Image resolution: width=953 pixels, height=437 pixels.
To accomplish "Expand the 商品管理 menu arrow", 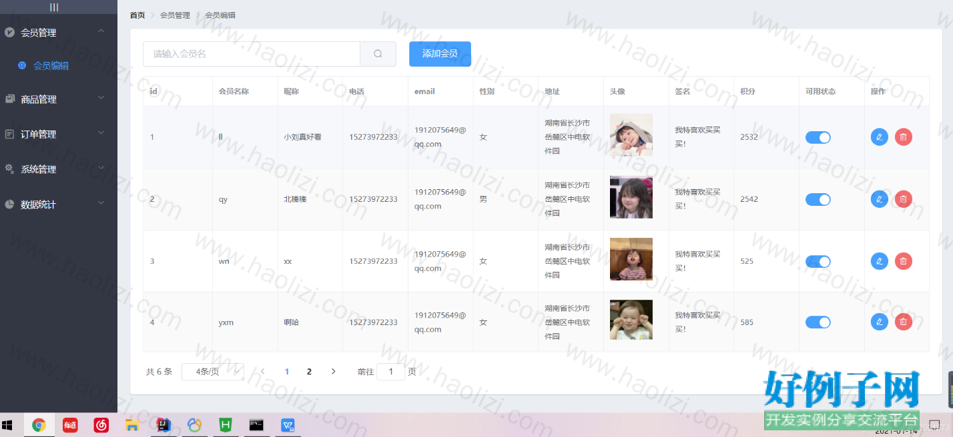I will [x=101, y=98].
